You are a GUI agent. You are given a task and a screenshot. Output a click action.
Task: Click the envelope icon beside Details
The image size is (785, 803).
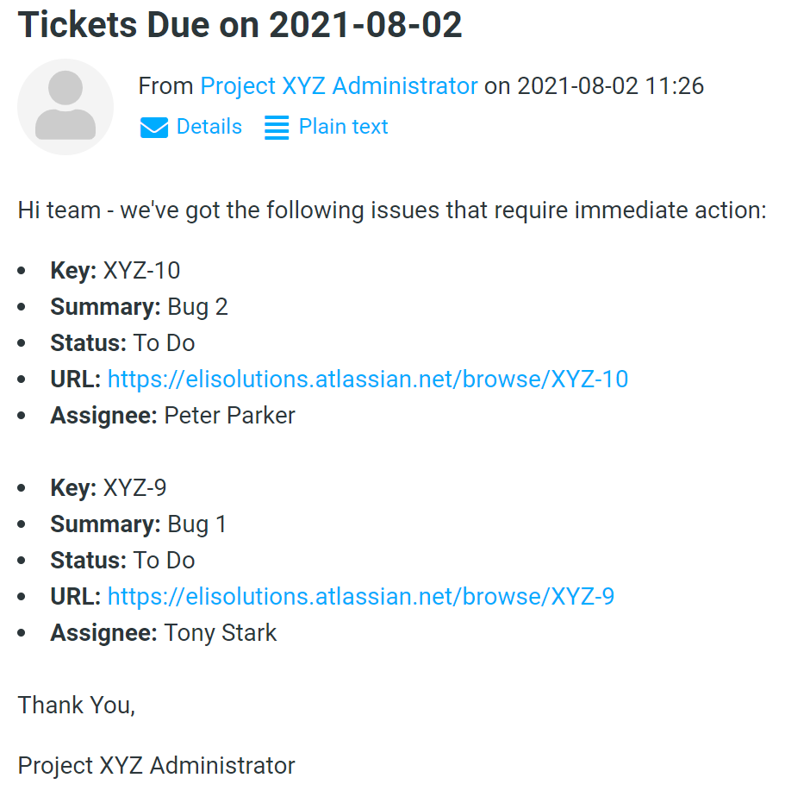pos(153,128)
